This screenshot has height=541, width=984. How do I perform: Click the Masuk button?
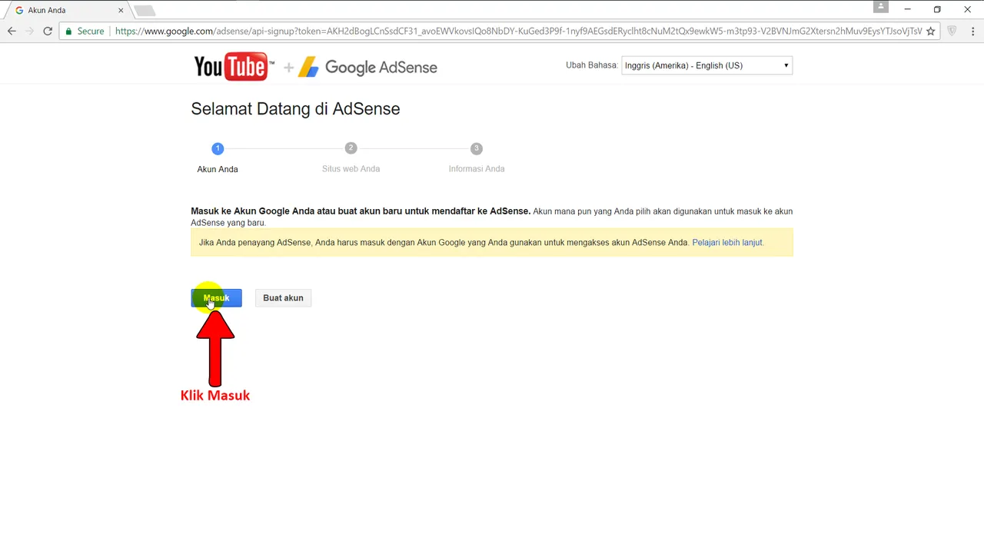click(x=216, y=298)
